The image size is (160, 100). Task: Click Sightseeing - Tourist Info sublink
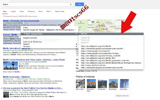pyautogui.click(x=12, y=43)
